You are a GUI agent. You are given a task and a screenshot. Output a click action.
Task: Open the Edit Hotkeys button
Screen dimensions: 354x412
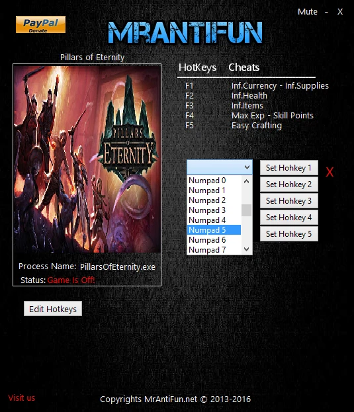(x=53, y=309)
